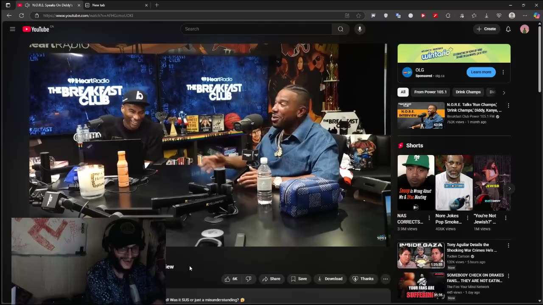Click the Create button
The height and width of the screenshot is (305, 543).
pyautogui.click(x=486, y=29)
